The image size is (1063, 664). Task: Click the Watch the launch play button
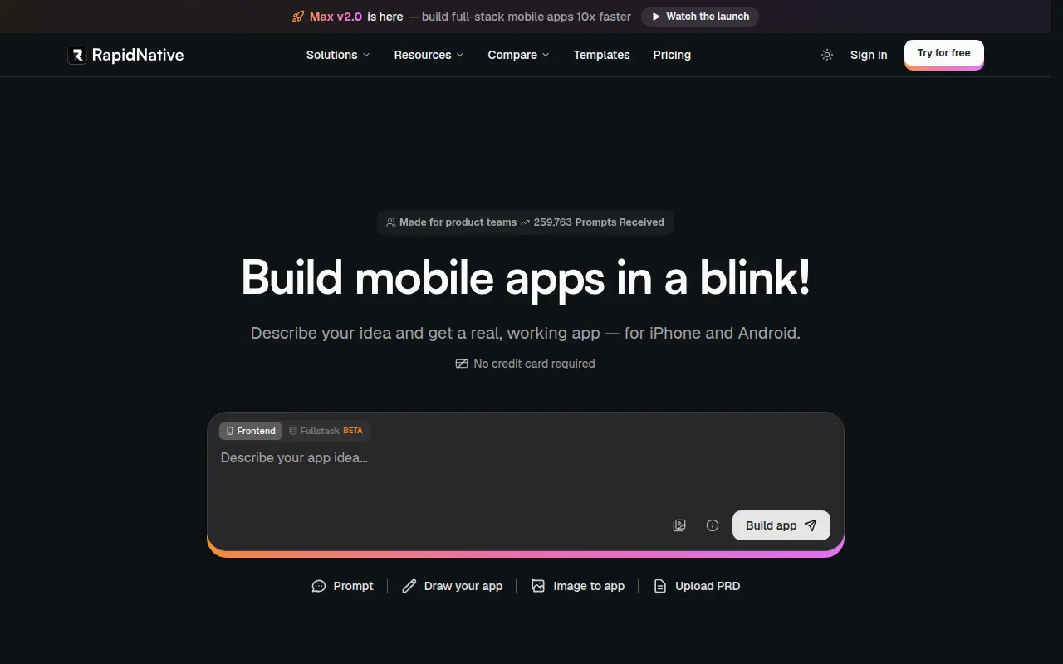click(x=700, y=17)
